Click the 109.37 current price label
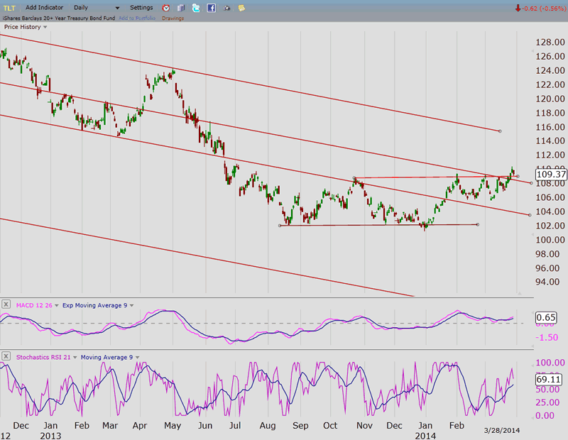Screen dimensions: 568x440 click(x=550, y=174)
